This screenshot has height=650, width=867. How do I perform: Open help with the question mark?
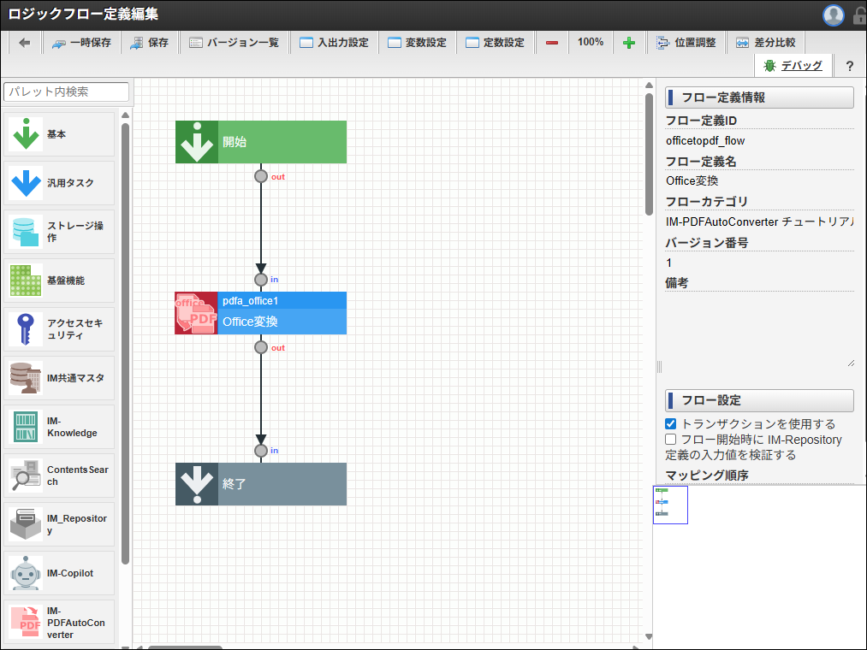point(849,66)
